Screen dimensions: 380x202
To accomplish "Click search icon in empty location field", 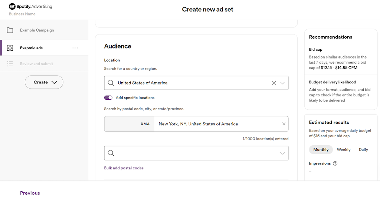I will pos(111,153).
